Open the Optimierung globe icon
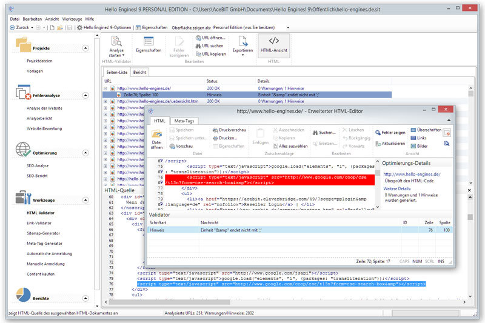 [x=23, y=149]
